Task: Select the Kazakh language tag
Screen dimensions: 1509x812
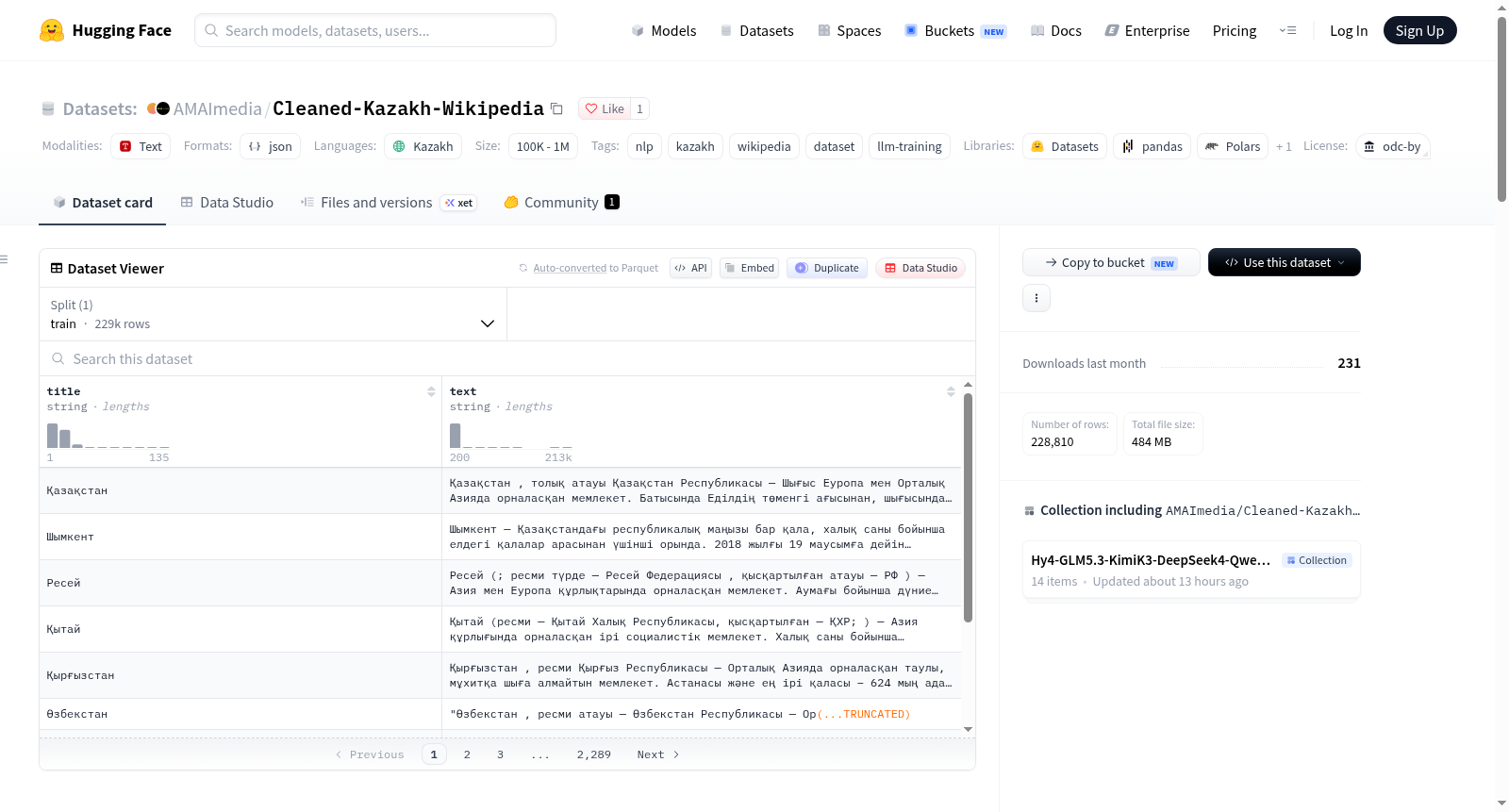Action: [423, 146]
